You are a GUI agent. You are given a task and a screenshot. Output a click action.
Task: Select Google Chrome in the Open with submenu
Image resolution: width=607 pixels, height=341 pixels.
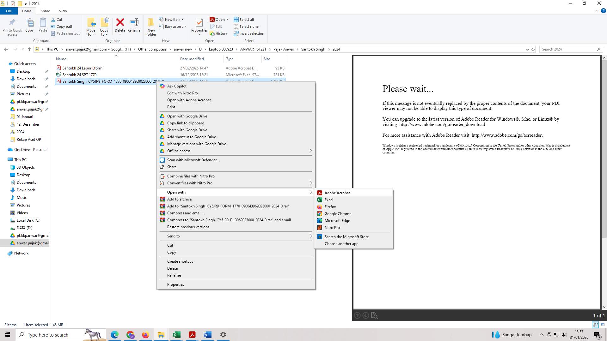338,214
